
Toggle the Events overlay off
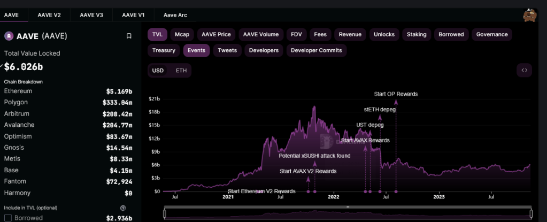click(196, 50)
